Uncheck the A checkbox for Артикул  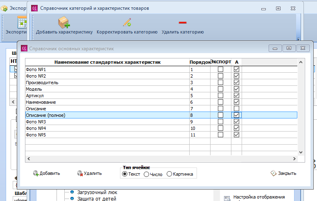tap(236, 96)
